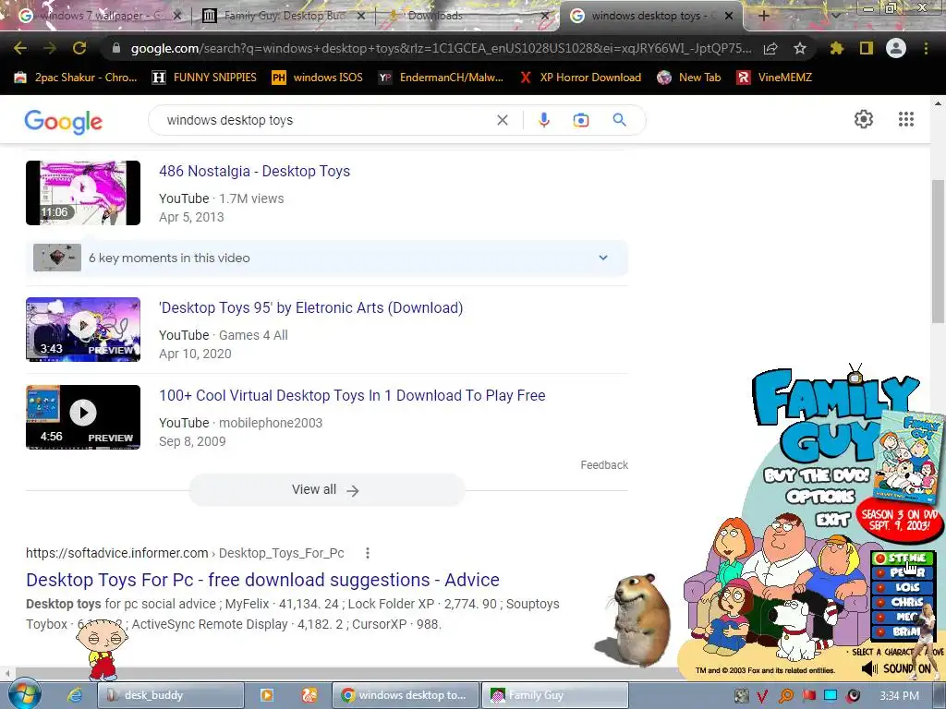Click the 11:06 video thumbnail

[83, 193]
